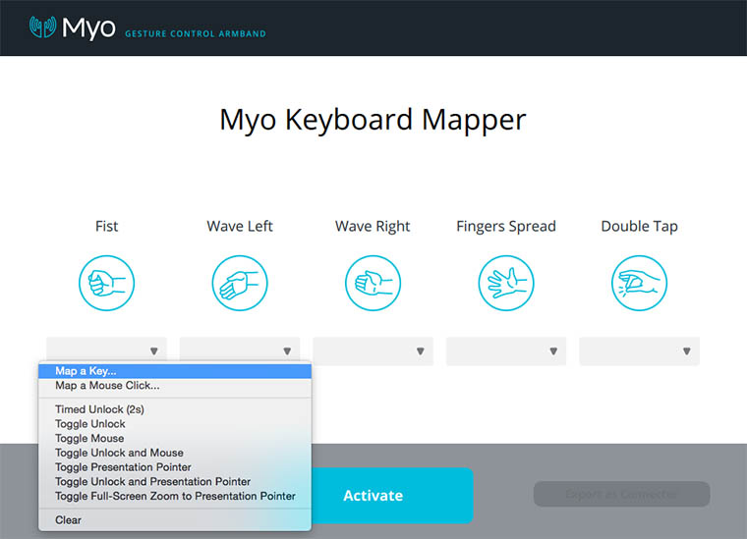Choose Clear from the dropdown menu
The height and width of the screenshot is (539, 747).
pos(175,520)
